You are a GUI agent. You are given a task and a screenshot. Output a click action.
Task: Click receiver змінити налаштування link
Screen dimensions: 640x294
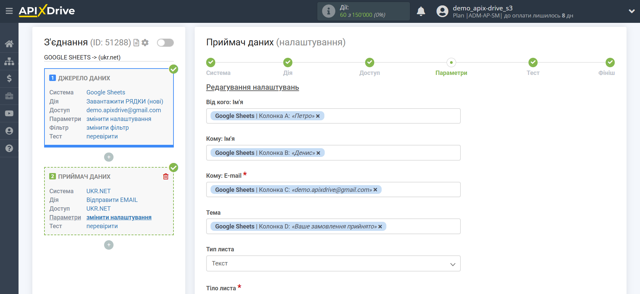pyautogui.click(x=119, y=217)
